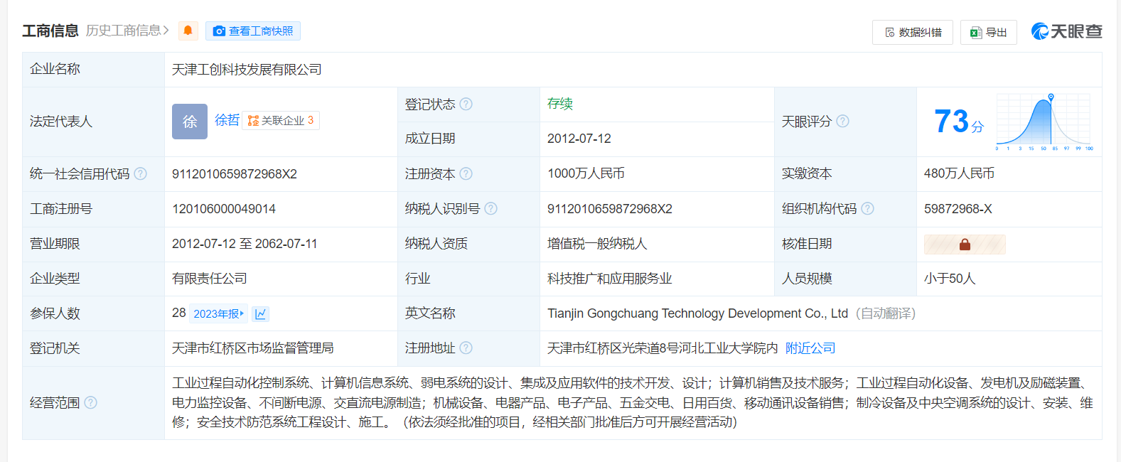Click help icon beside 注册资本
Screen dimensions: 1121x462
click(466, 173)
